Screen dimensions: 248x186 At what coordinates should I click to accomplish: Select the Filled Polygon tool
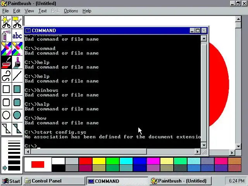coord(17,128)
